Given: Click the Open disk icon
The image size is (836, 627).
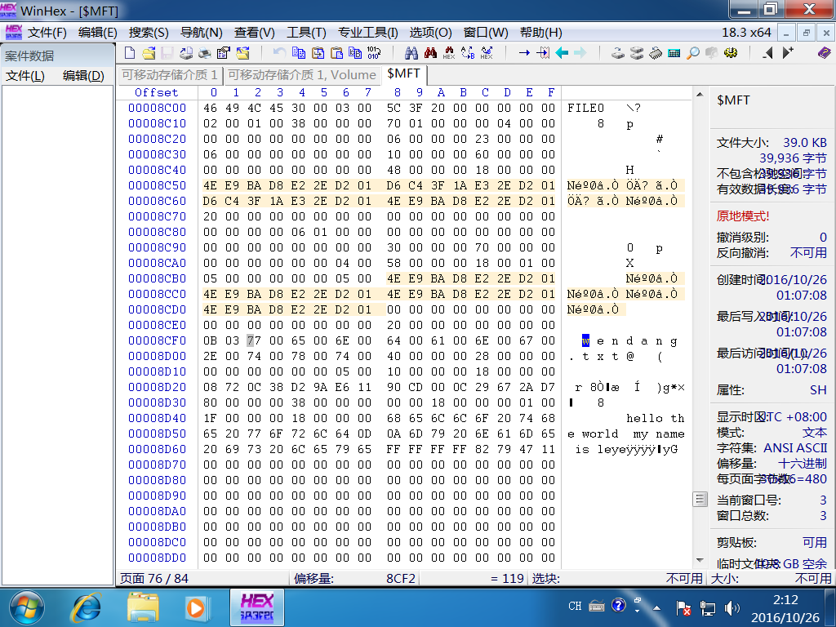Looking at the screenshot, I should 618,52.
